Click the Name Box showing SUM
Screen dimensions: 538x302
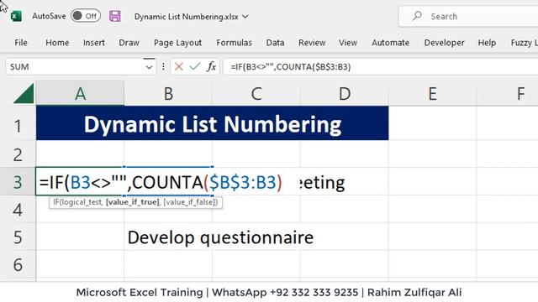(x=74, y=67)
